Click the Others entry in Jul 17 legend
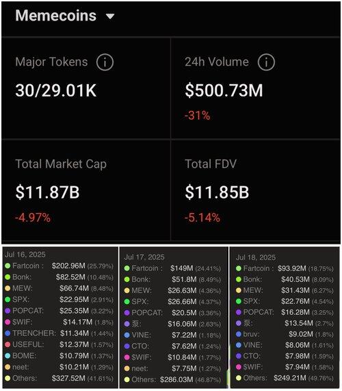This screenshot has width=342, height=391. [x=172, y=379]
